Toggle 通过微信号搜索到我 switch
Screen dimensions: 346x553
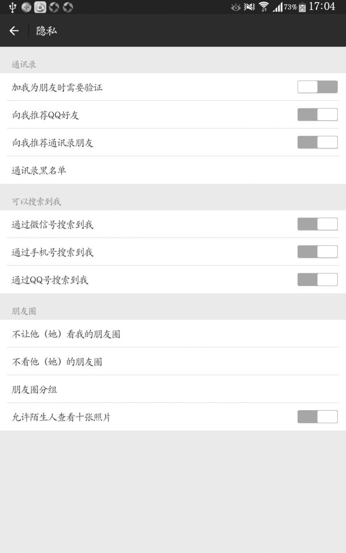tap(317, 224)
